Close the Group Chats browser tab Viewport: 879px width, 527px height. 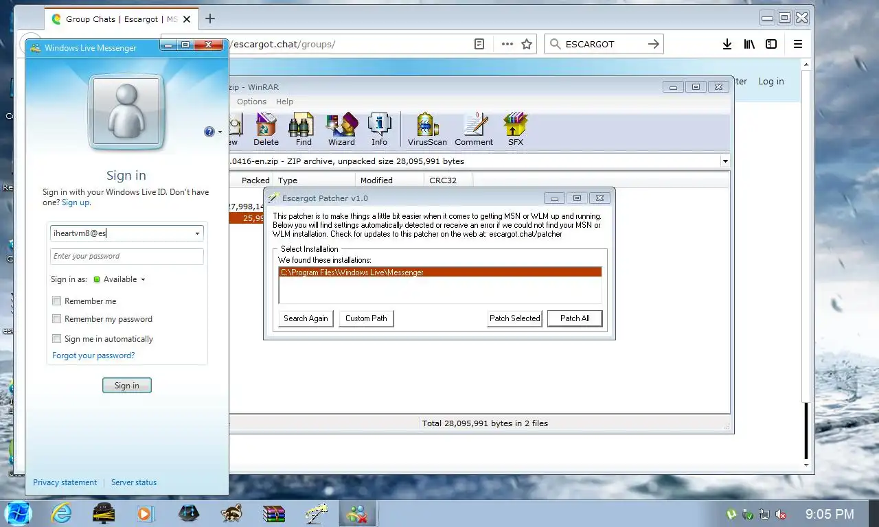pyautogui.click(x=187, y=19)
